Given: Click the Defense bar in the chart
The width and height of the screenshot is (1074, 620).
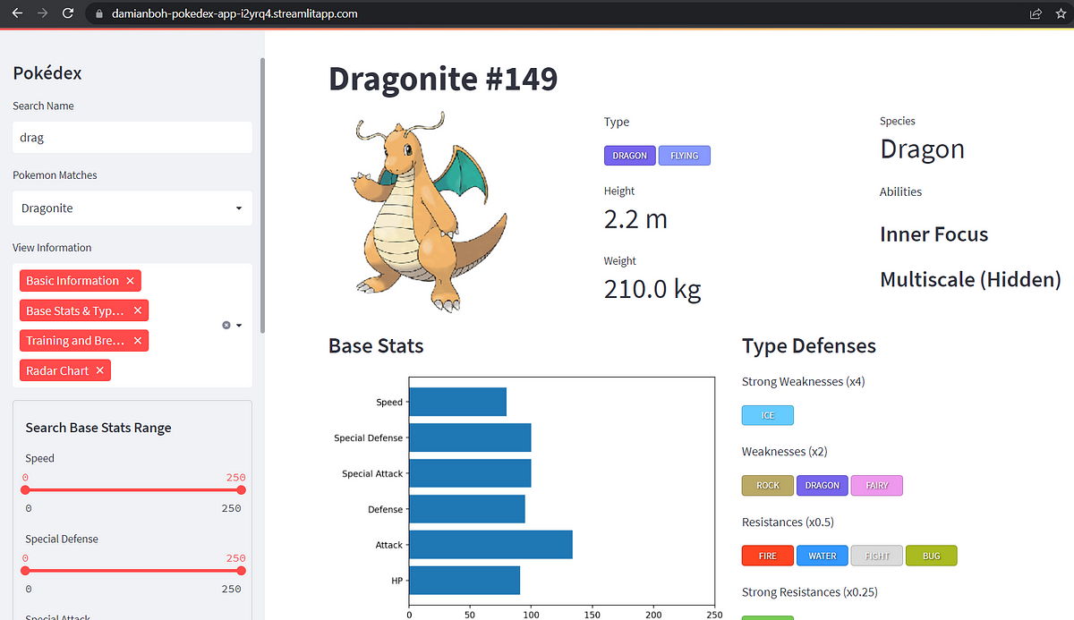Looking at the screenshot, I should pos(467,509).
